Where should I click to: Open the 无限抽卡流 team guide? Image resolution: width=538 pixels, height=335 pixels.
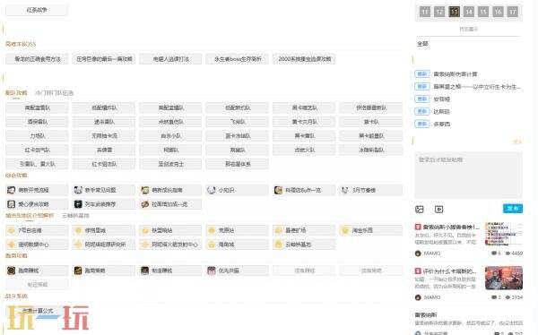click(104, 136)
